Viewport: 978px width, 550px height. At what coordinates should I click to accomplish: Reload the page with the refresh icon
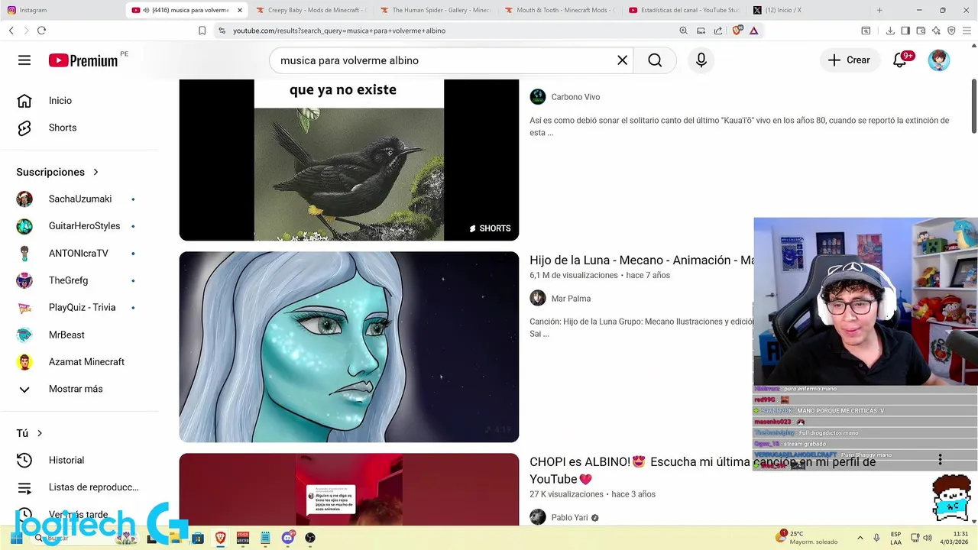pos(41,31)
